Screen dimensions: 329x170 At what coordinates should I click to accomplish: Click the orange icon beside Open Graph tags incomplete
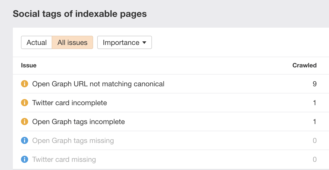(x=24, y=122)
